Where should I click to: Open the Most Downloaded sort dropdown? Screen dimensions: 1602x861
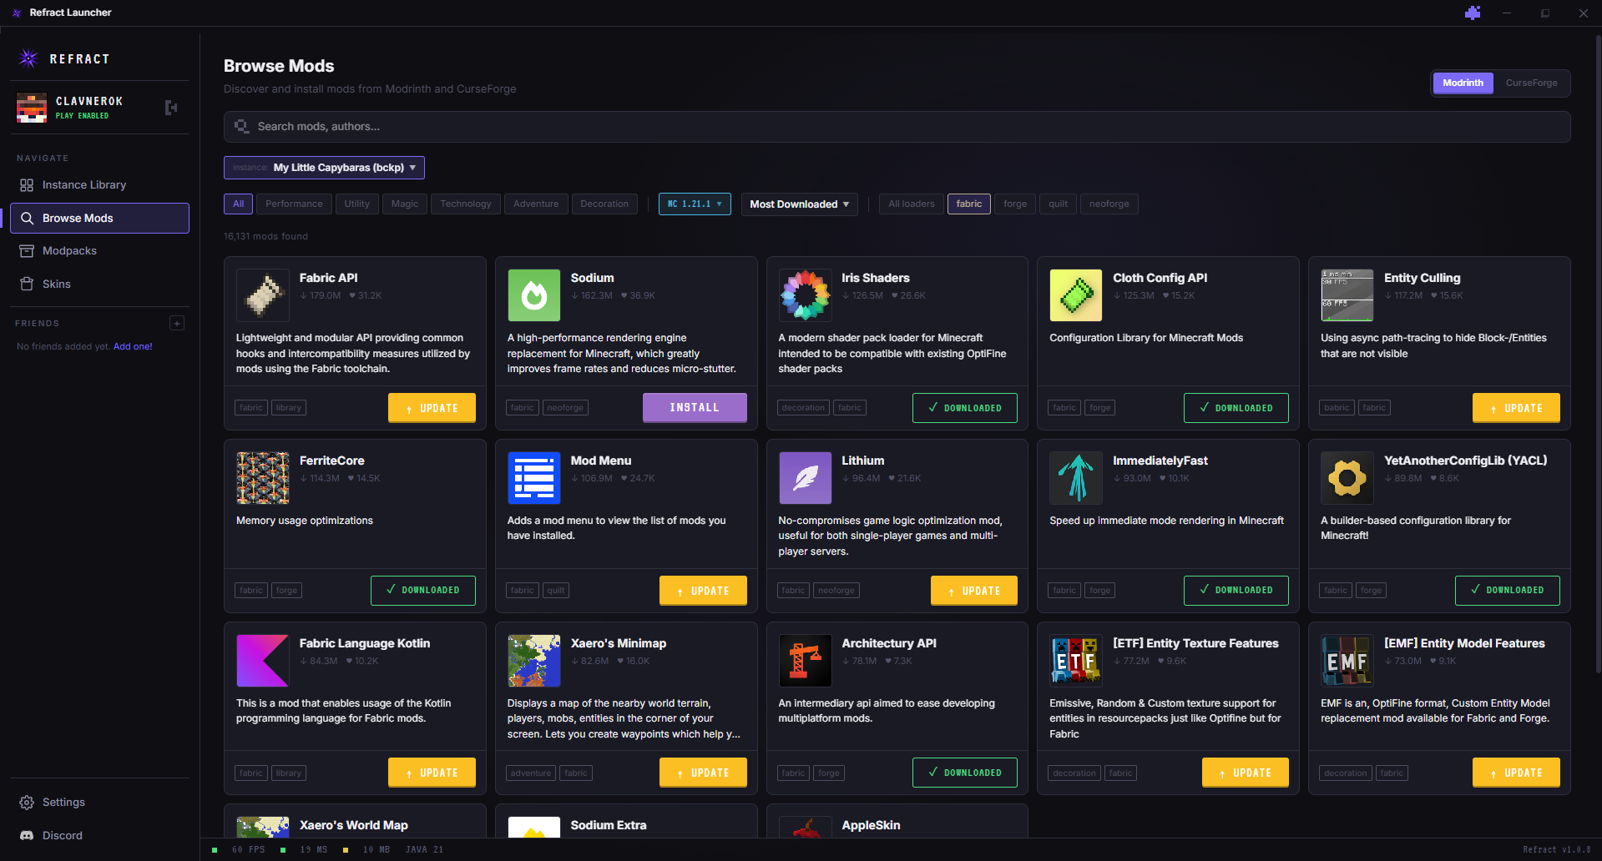click(799, 204)
